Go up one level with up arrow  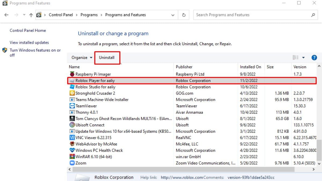click(x=31, y=15)
